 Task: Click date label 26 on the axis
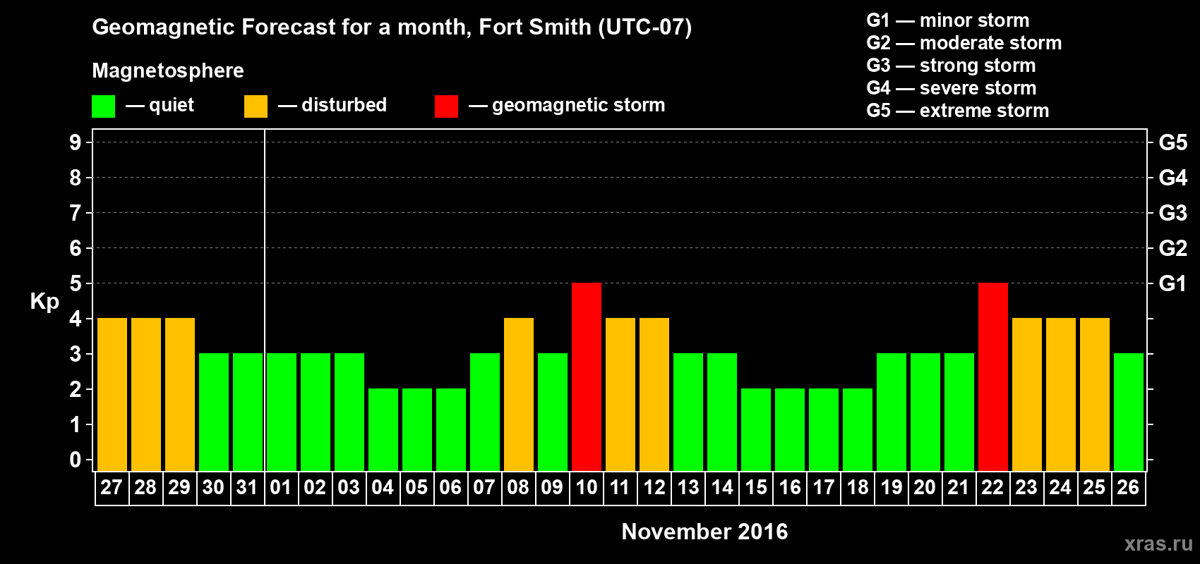click(1128, 488)
